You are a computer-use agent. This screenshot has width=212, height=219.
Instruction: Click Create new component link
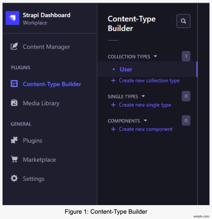[x=146, y=129]
